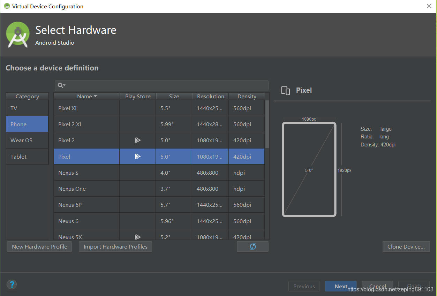The height and width of the screenshot is (296, 437).
Task: Click the refresh device list icon button
Action: [x=253, y=246]
